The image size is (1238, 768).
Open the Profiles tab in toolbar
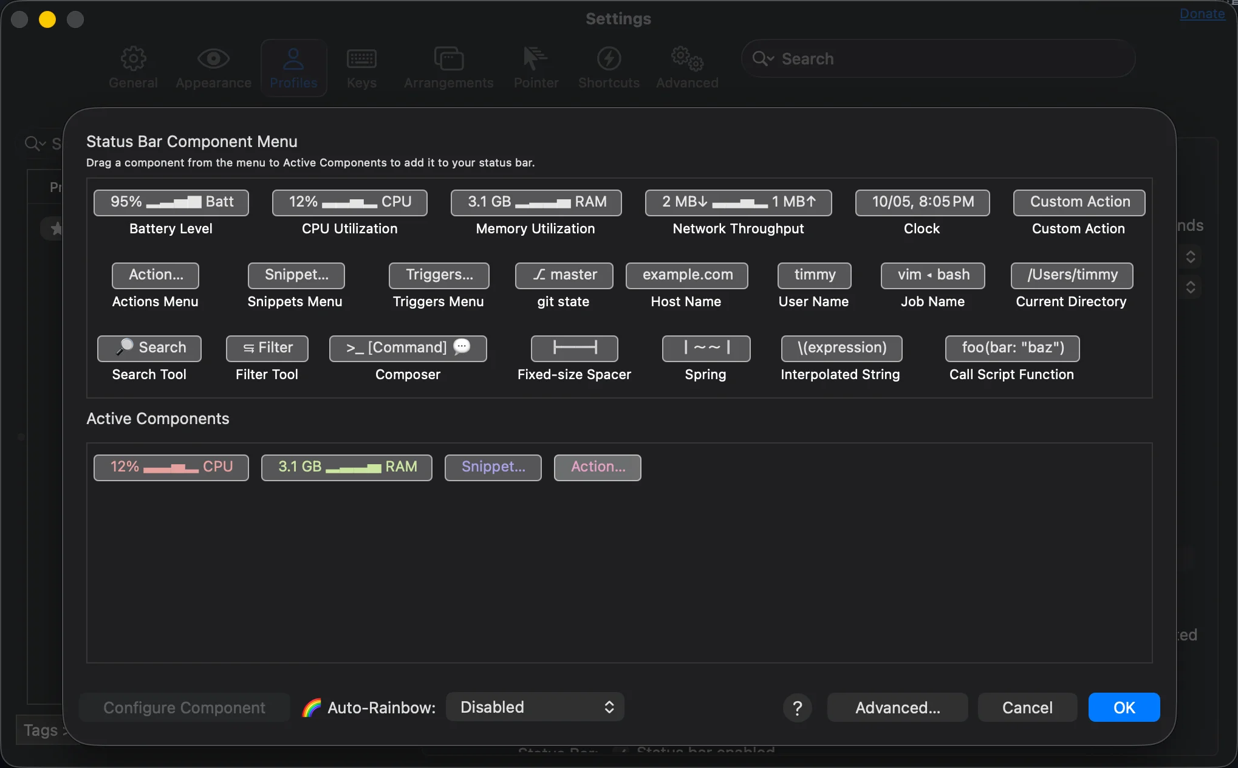tap(293, 68)
